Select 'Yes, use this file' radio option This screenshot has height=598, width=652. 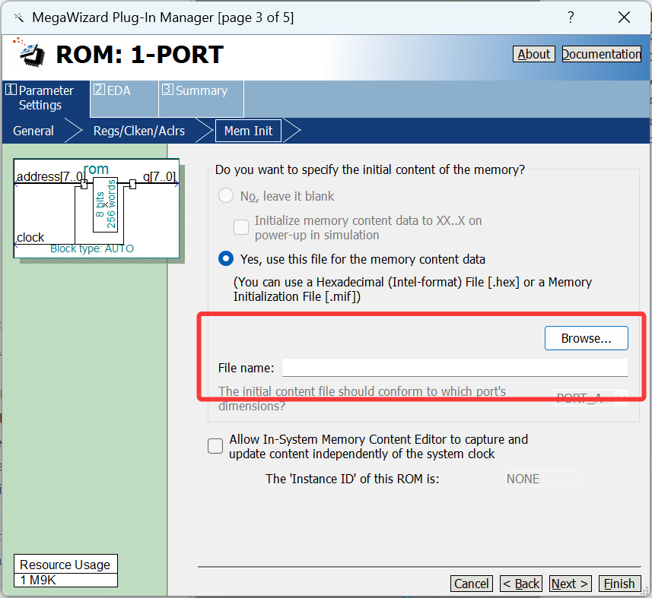[226, 259]
